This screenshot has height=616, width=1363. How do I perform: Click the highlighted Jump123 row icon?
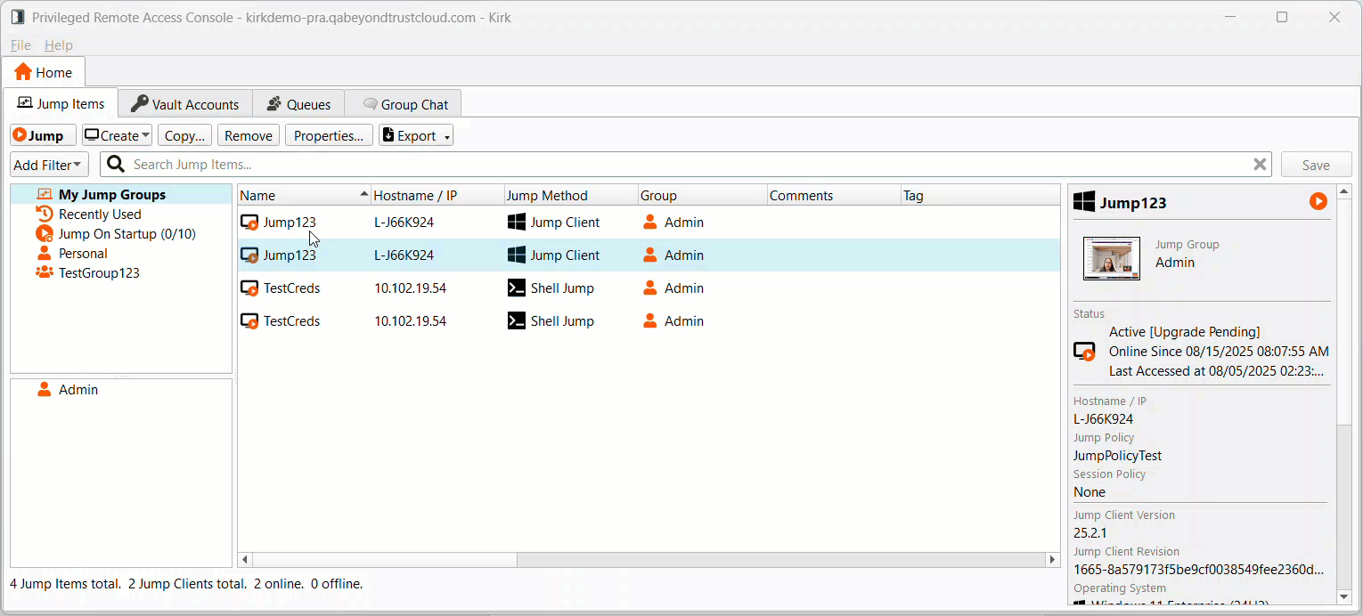250,255
